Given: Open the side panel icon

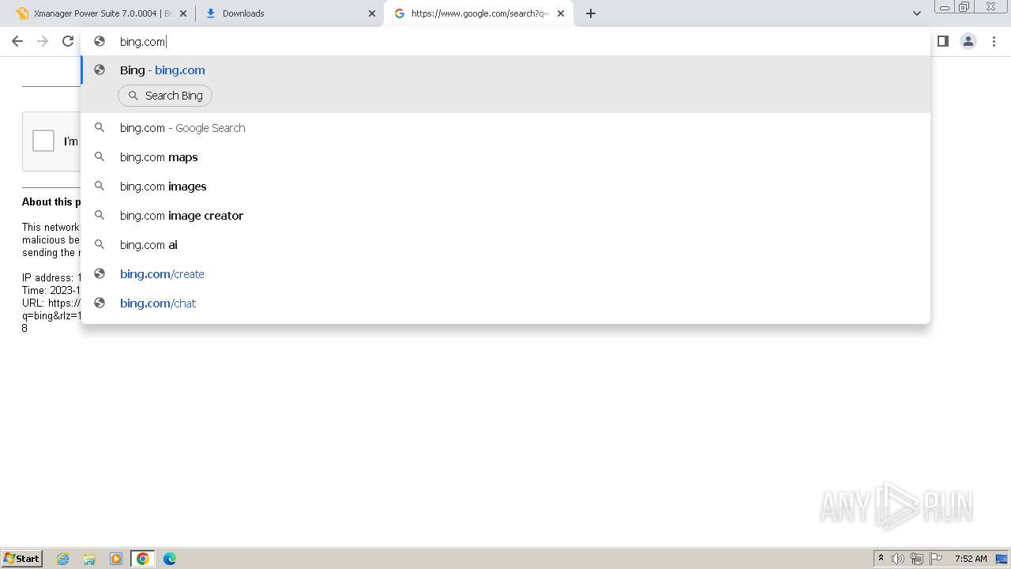Looking at the screenshot, I should coord(942,41).
